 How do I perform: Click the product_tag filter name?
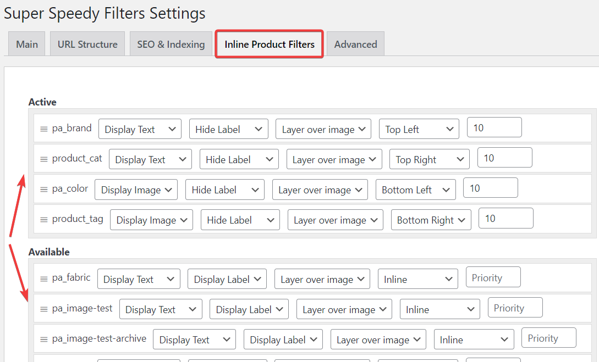(78, 219)
